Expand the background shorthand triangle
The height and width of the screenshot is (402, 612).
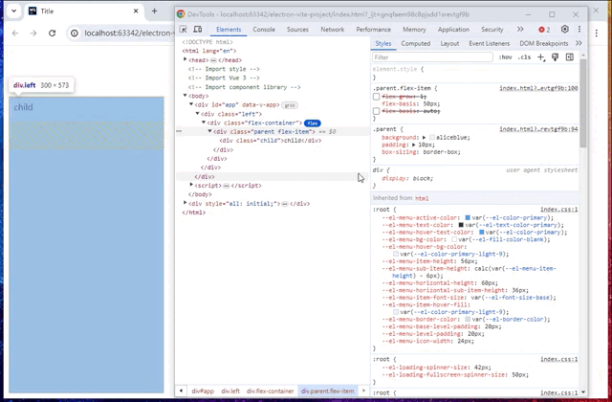[x=424, y=138]
